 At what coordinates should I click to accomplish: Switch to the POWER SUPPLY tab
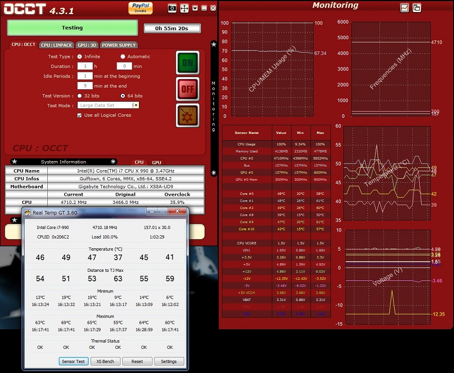click(119, 45)
